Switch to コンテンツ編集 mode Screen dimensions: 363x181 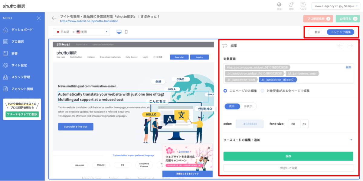[x=340, y=32]
